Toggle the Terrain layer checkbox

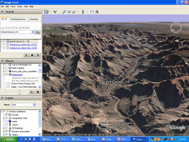(x=6, y=115)
